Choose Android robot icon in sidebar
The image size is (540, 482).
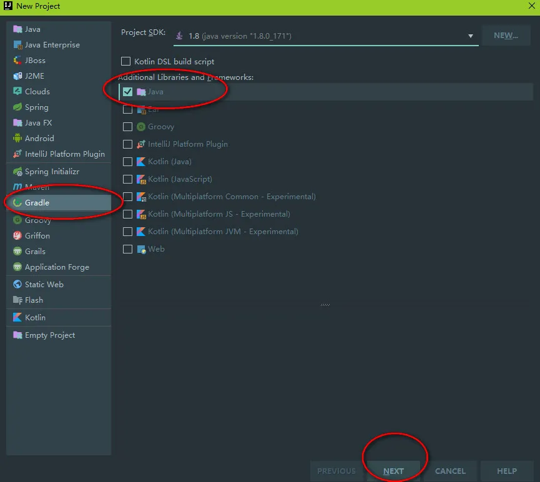point(17,138)
